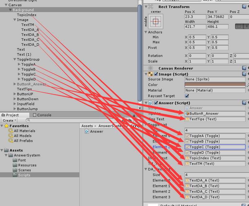249x206 pixels.
Task: Click the Pos X input field
Action: [x=195, y=17]
